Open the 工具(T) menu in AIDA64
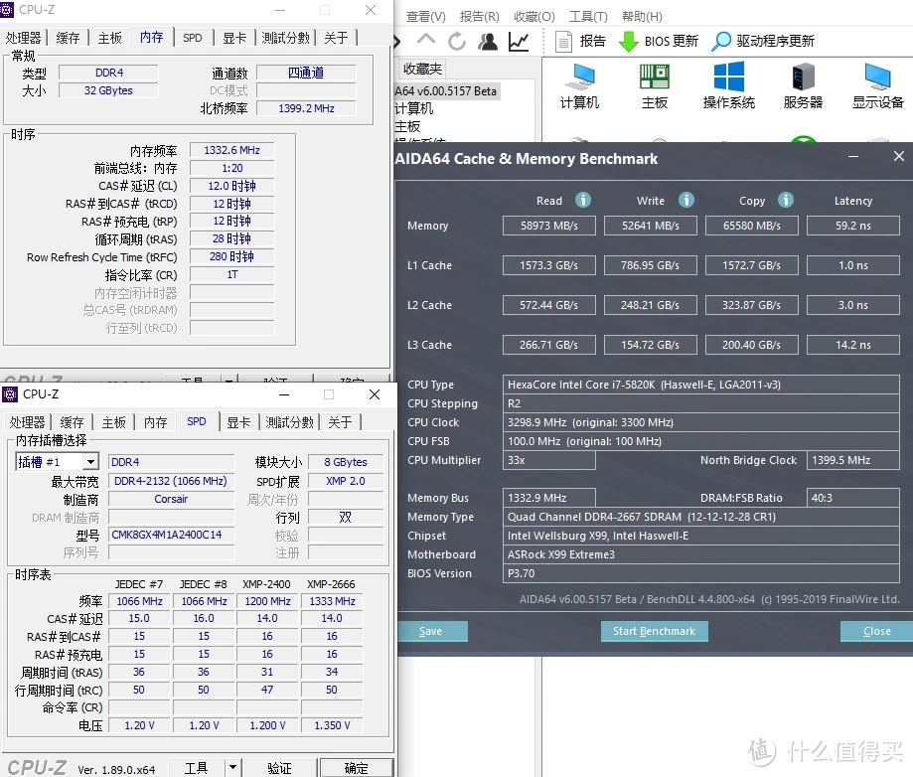913x777 pixels. [x=588, y=16]
